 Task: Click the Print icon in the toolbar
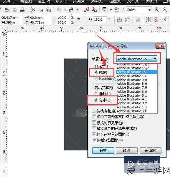tap(22, 10)
